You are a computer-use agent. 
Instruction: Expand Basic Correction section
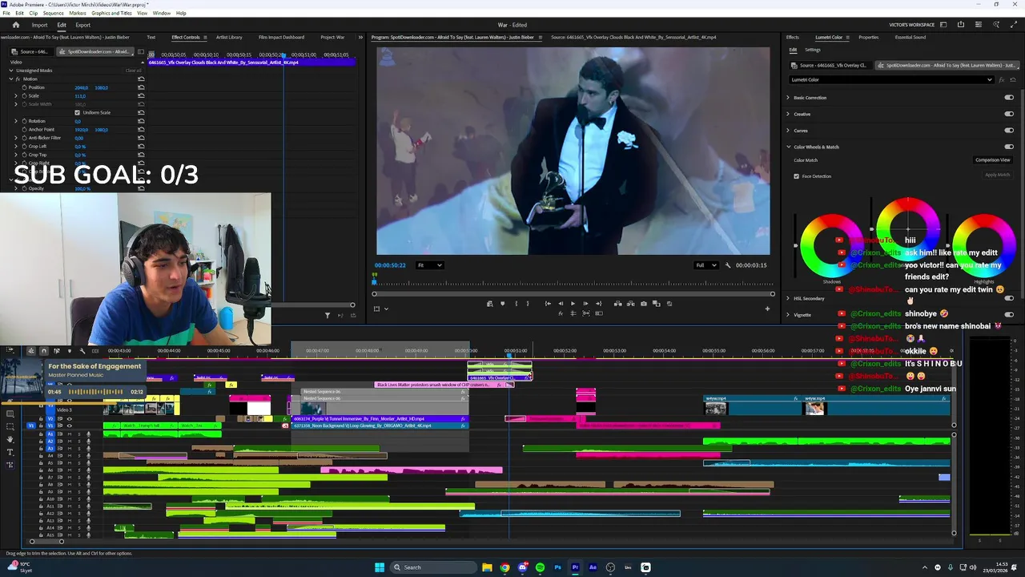pos(788,98)
